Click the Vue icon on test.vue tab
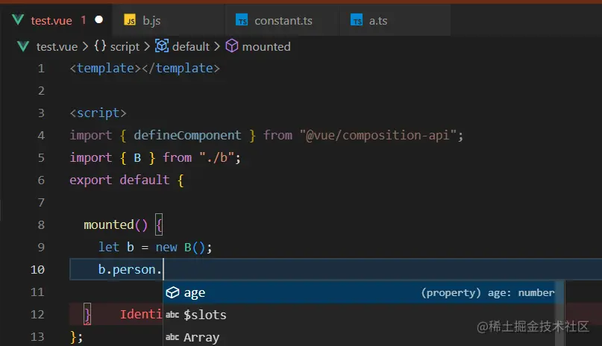 (18, 20)
